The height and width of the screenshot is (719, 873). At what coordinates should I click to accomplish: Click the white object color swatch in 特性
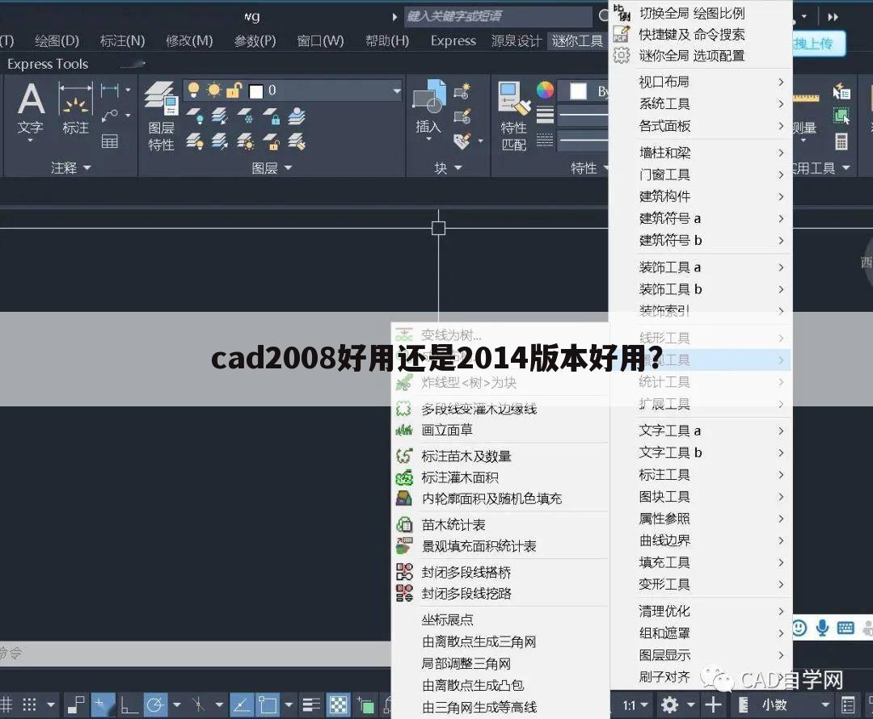(579, 90)
